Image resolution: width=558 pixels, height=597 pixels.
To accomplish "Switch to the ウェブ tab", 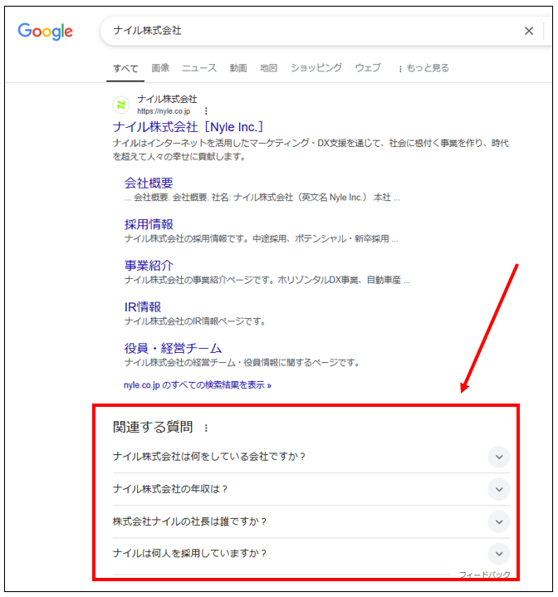I will 368,68.
